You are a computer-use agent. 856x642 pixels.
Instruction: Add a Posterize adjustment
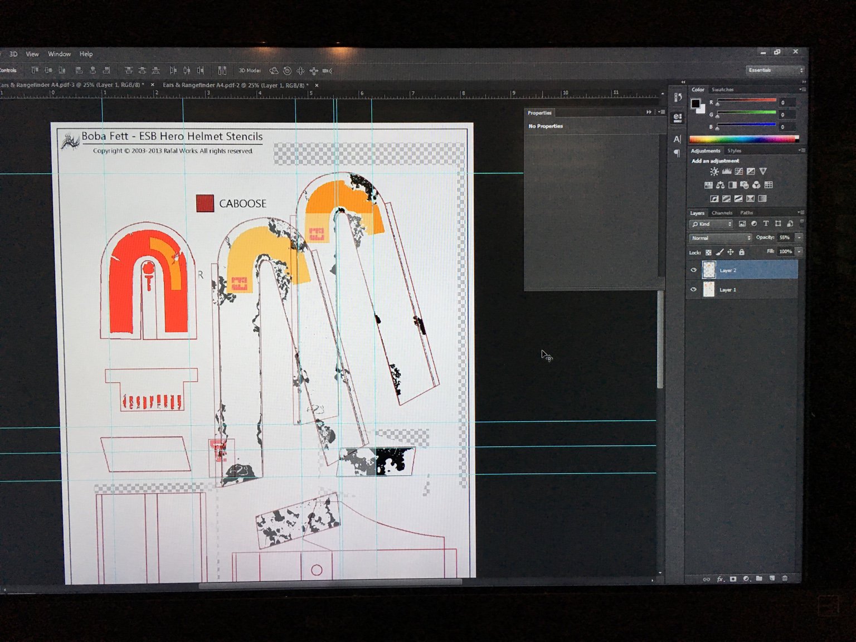click(727, 198)
